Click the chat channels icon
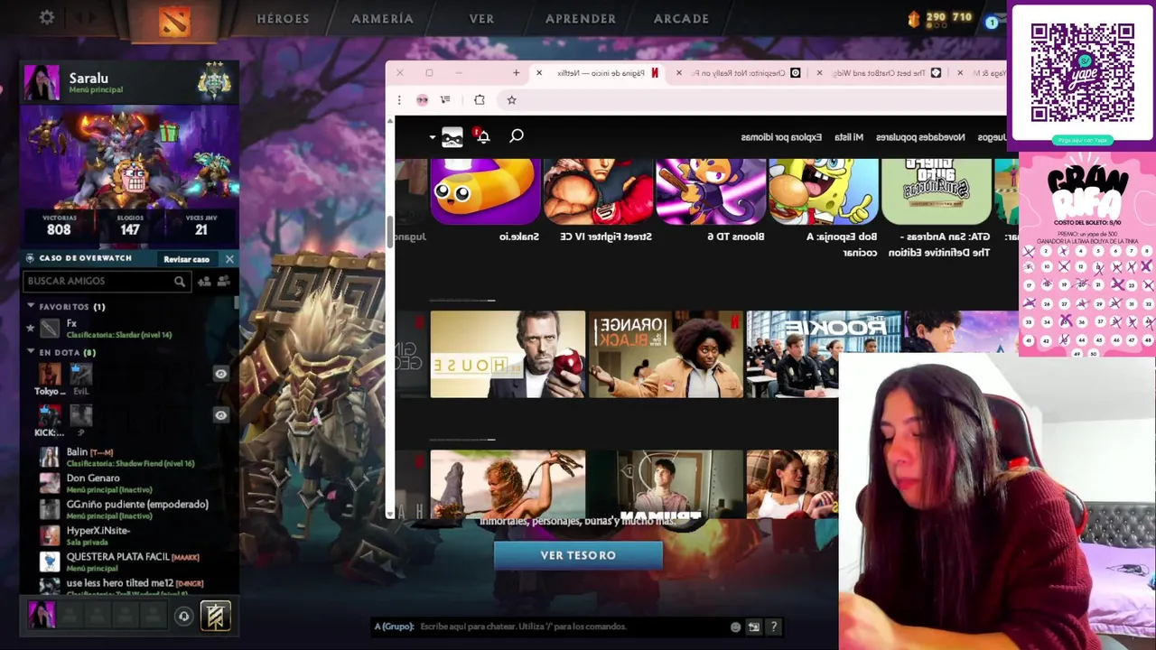Viewport: 1156px width, 650px height. 754,627
